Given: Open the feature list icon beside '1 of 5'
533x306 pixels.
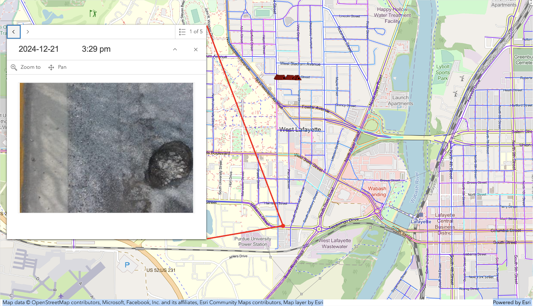Looking at the screenshot, I should [x=182, y=32].
